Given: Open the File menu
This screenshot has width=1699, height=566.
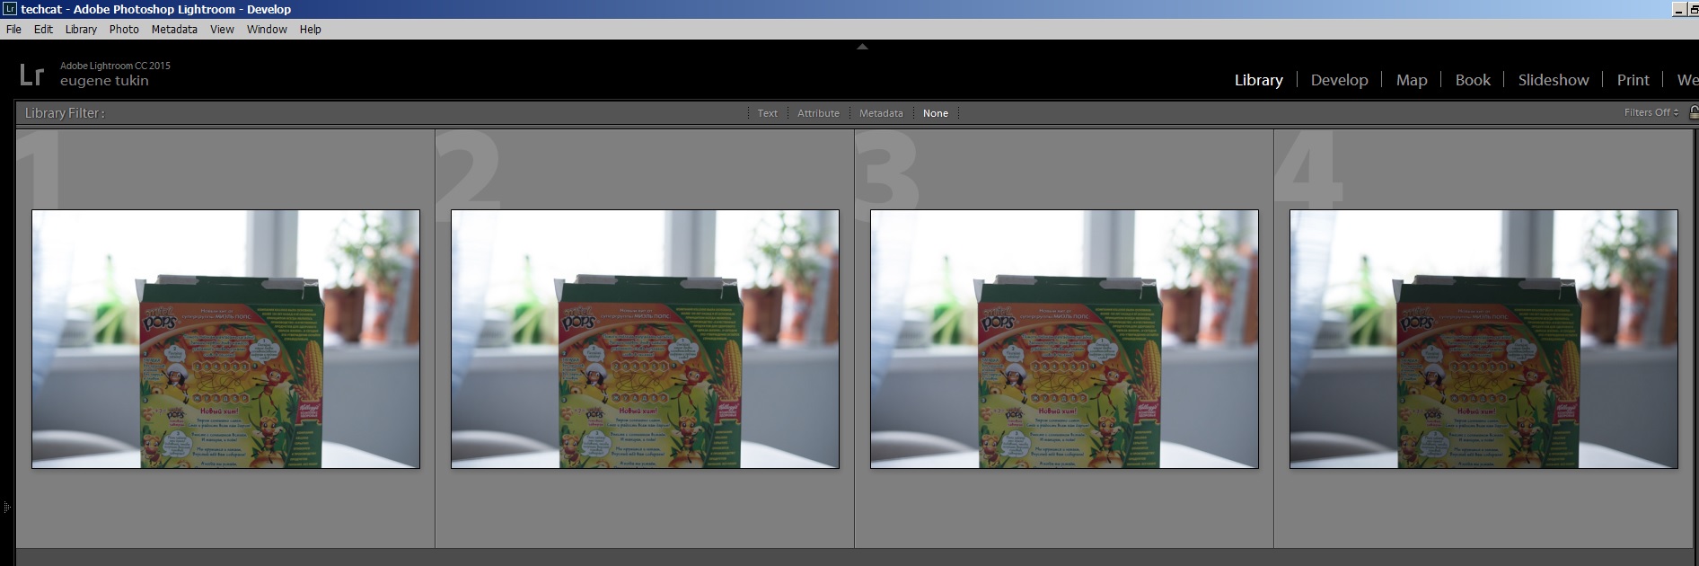Looking at the screenshot, I should [13, 30].
